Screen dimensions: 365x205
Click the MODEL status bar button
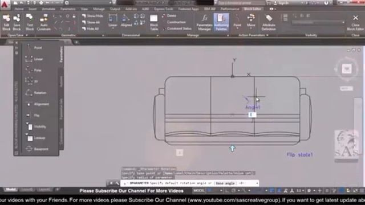click(x=199, y=191)
